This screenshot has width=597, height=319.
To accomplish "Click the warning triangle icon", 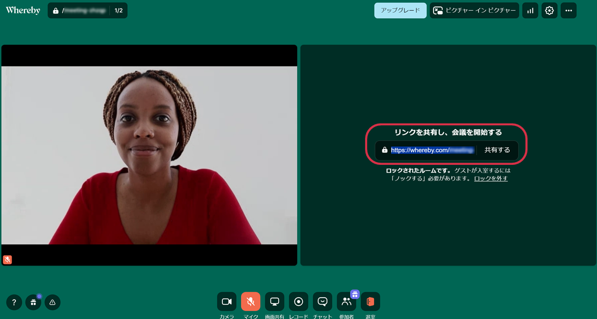I will 52,302.
